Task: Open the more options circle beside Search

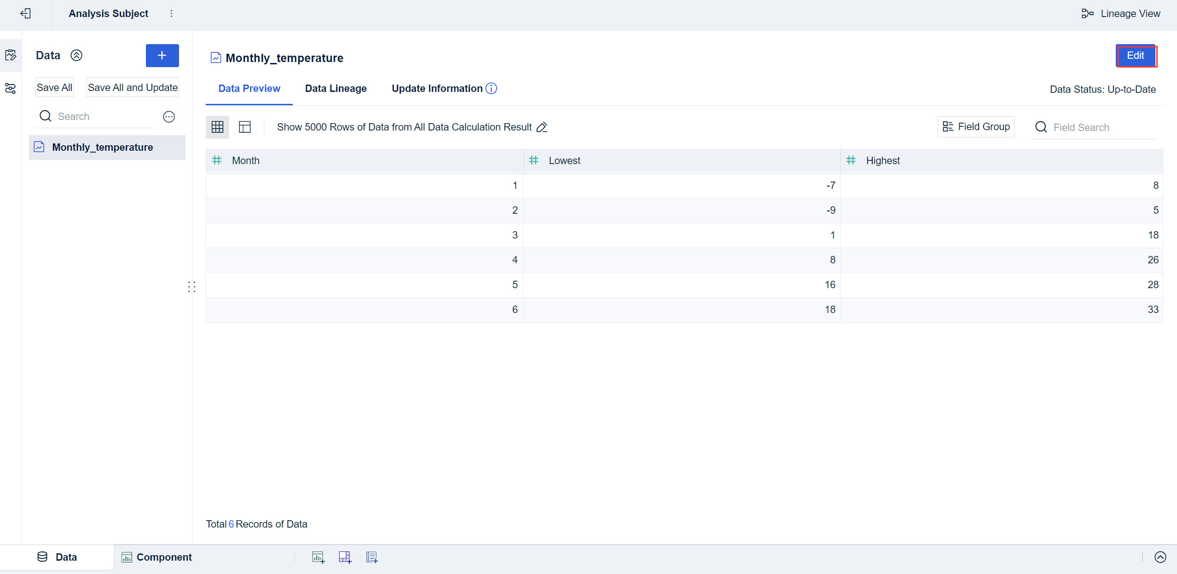Action: coord(169,117)
